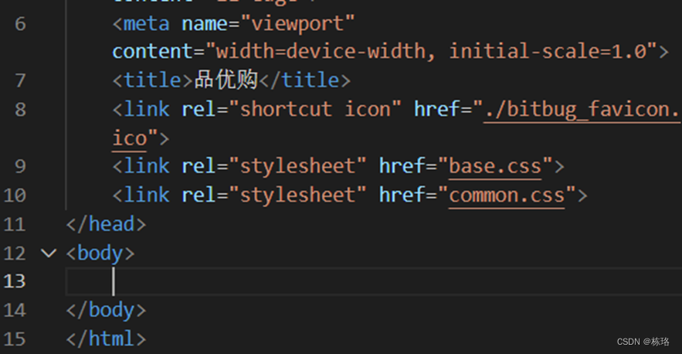The height and width of the screenshot is (354, 682).
Task: Click the closing </head> tag
Action: pos(106,224)
